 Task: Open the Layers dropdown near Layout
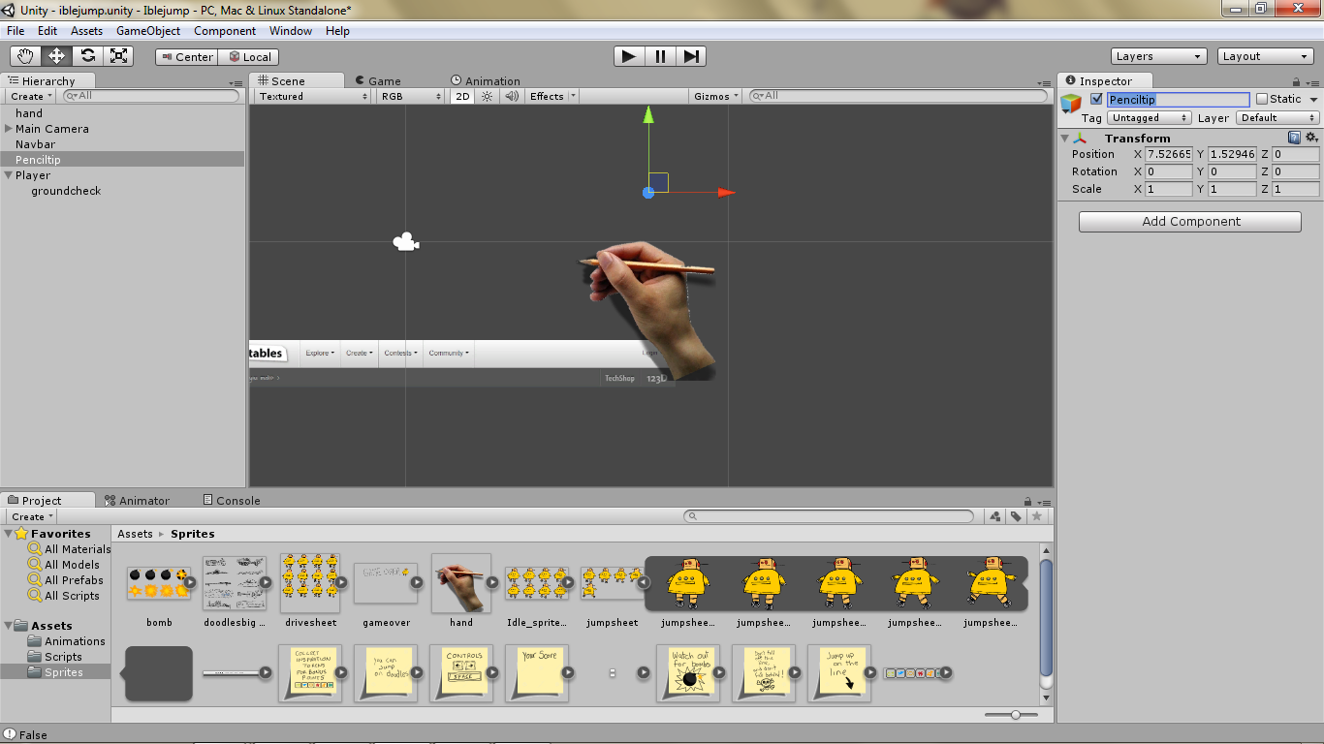pos(1157,55)
